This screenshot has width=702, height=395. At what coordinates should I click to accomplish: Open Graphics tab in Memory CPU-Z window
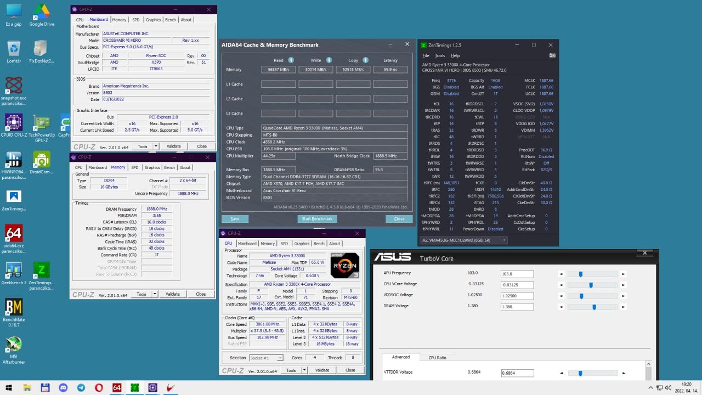pyautogui.click(x=152, y=167)
